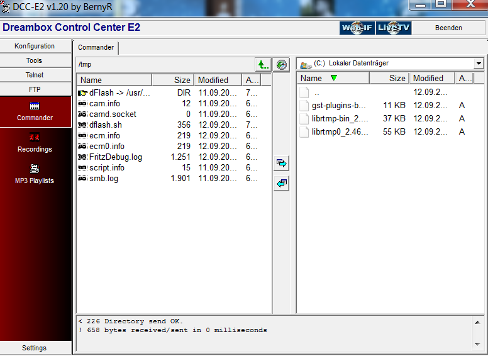Click the copy-to-left transfer arrow icon
Image resolution: width=488 pixels, height=356 pixels.
[282, 184]
